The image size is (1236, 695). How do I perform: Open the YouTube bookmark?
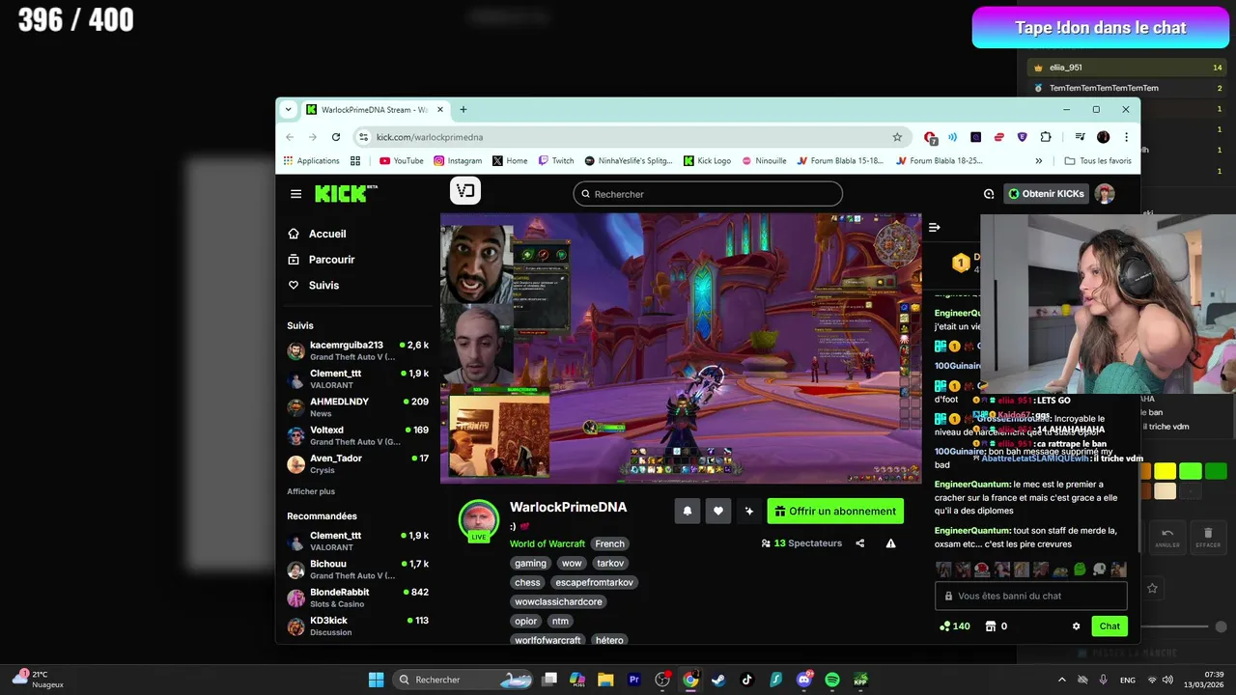pos(402,161)
